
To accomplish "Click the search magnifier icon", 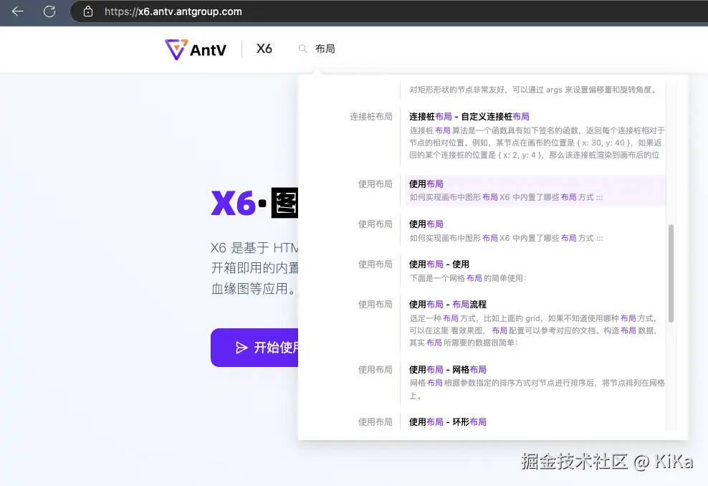I will pyautogui.click(x=303, y=49).
